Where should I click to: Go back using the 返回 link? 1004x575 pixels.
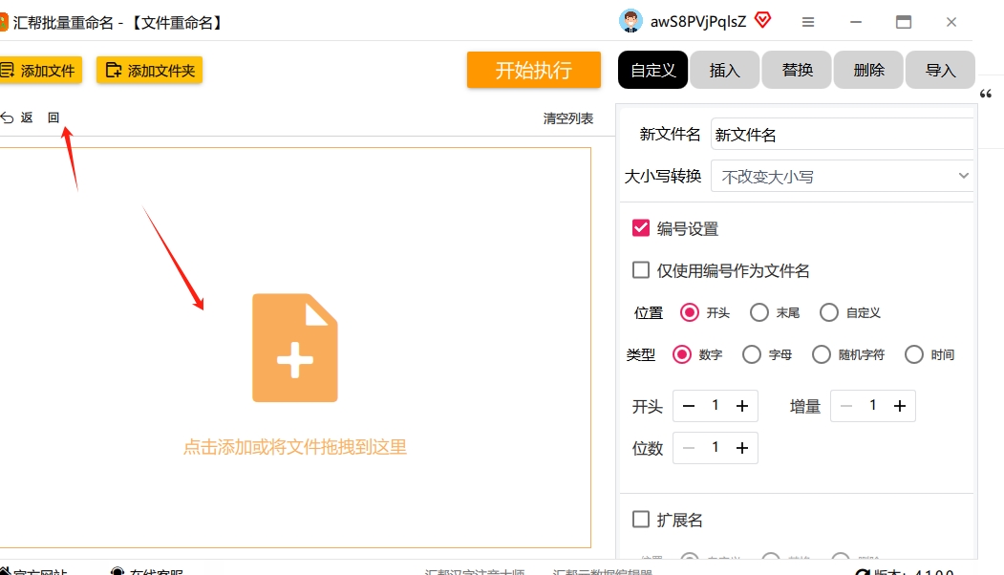(31, 117)
